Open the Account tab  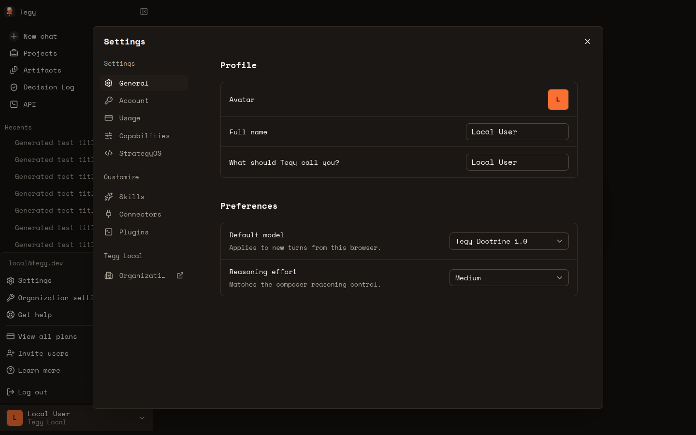click(144, 101)
